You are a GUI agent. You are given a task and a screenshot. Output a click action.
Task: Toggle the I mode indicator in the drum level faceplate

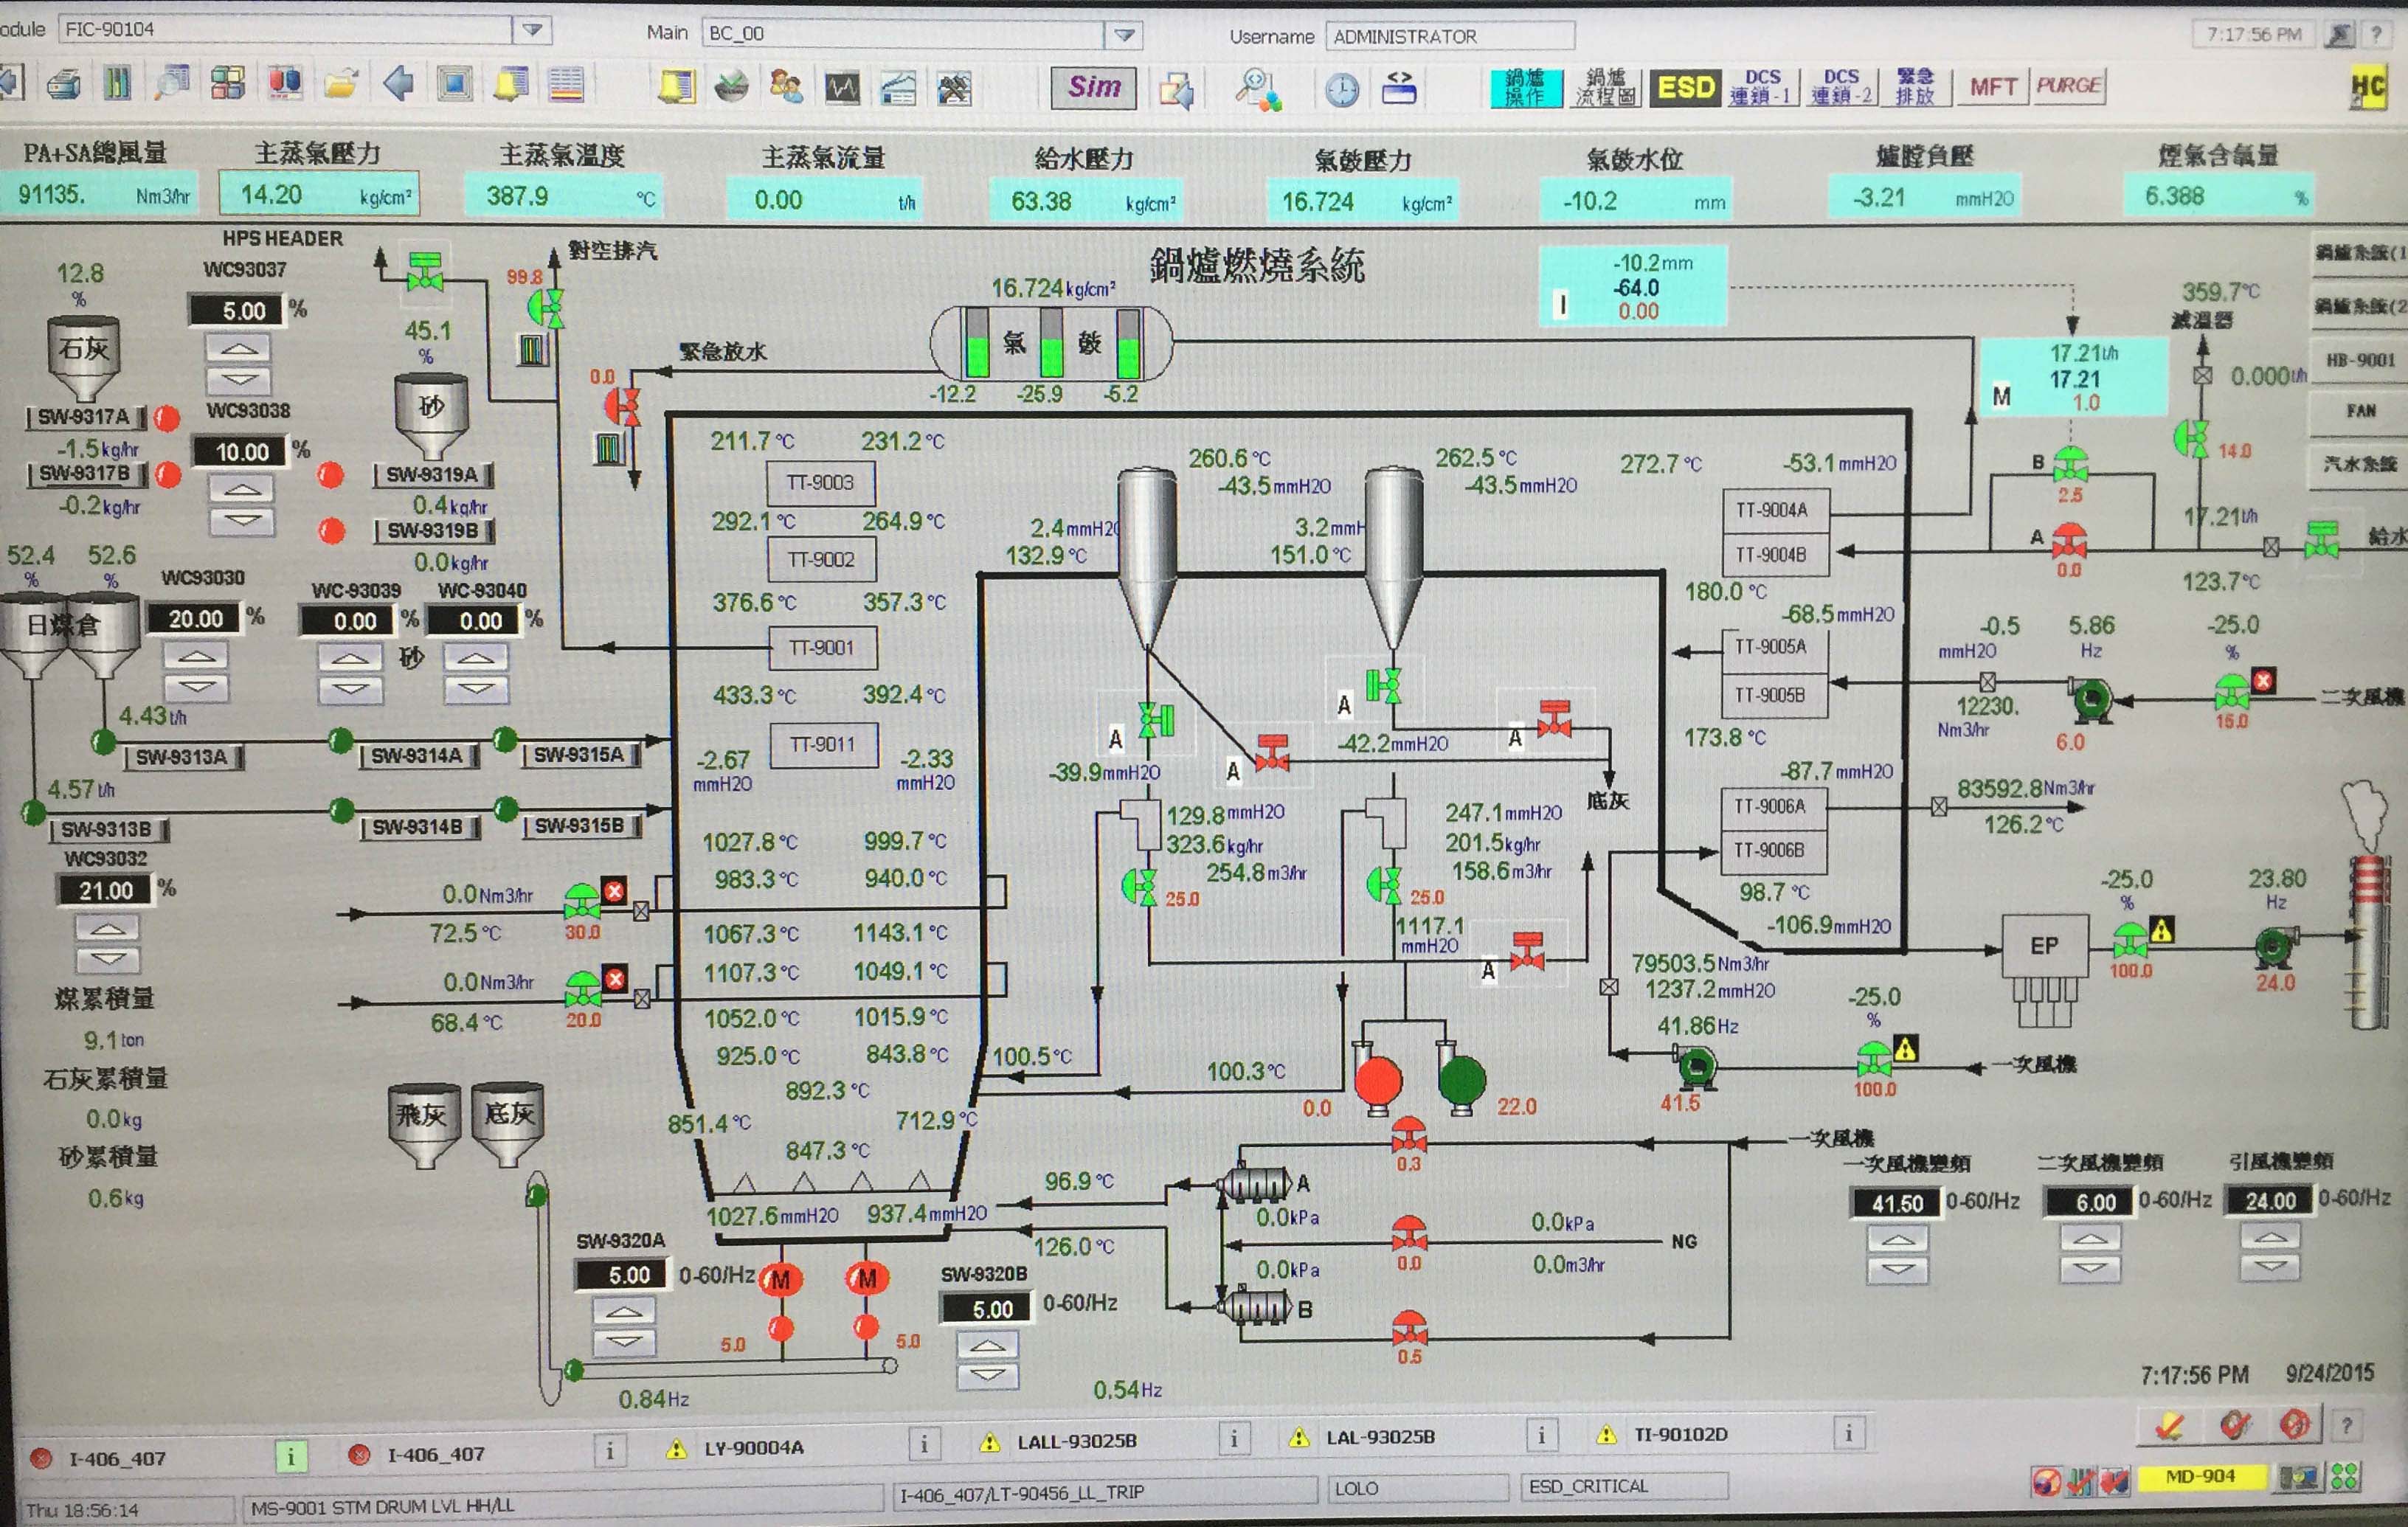[x=1563, y=304]
